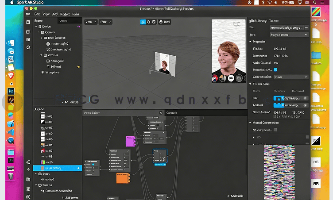Open the Filter dropdown in the viewport
Screen dimensions: 333x200
pos(105,22)
